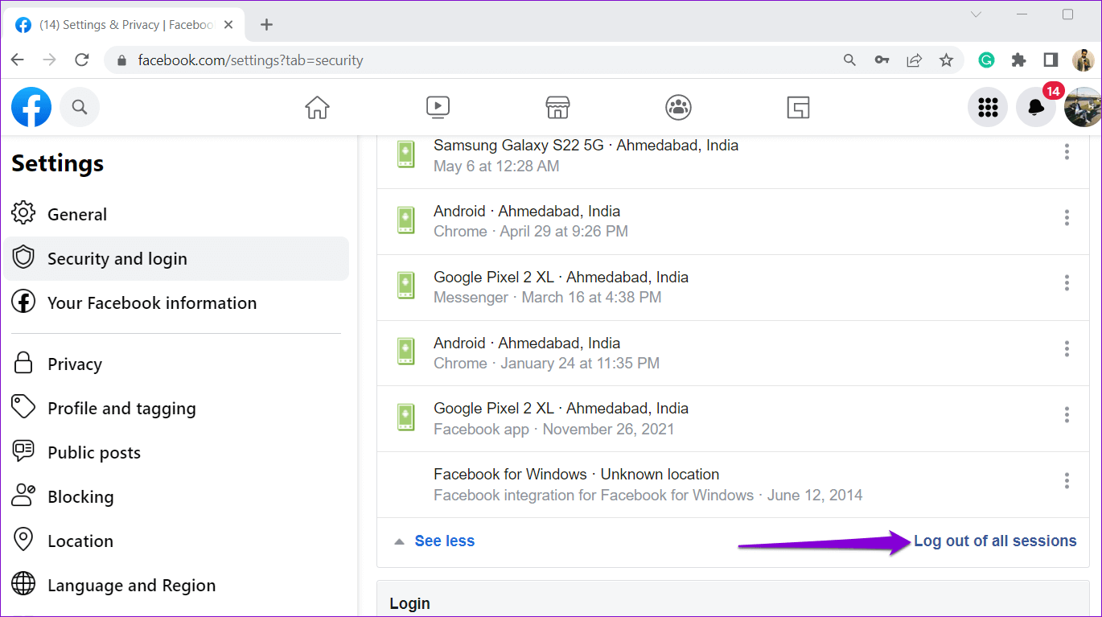Open options for Samsung Galaxy S22 5G session
The image size is (1102, 617).
1067,151
